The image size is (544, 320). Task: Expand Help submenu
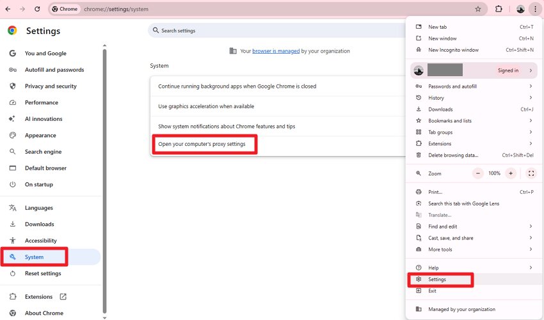pos(474,268)
